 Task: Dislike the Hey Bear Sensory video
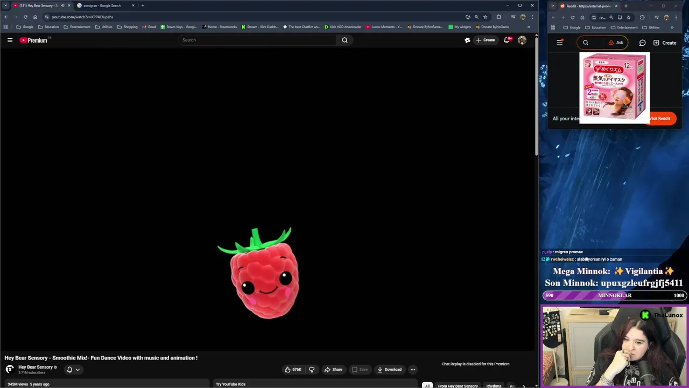point(312,370)
